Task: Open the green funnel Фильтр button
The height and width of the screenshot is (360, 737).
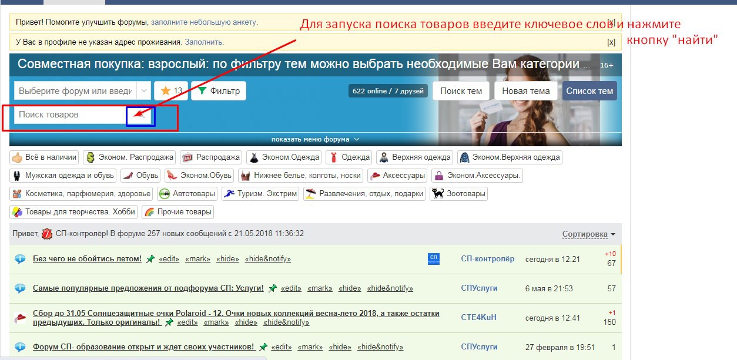Action: [219, 91]
